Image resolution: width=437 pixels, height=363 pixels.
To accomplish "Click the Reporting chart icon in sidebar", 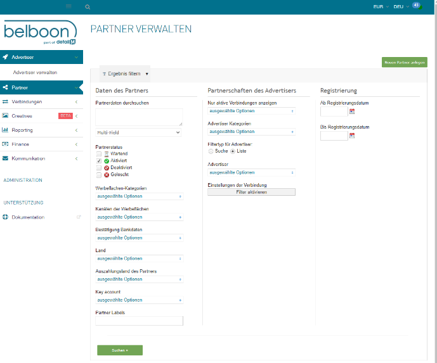I will [5, 130].
